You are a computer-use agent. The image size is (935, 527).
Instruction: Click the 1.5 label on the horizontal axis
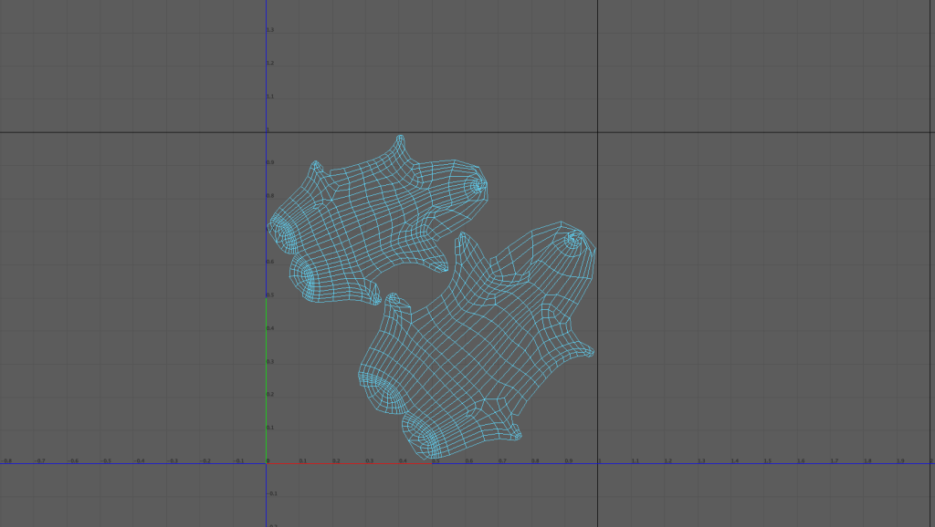coord(767,460)
